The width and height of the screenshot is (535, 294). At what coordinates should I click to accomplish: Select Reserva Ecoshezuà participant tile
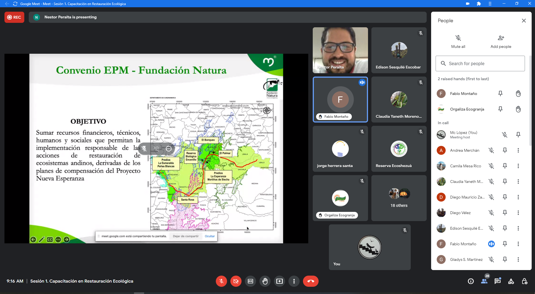[399, 149]
